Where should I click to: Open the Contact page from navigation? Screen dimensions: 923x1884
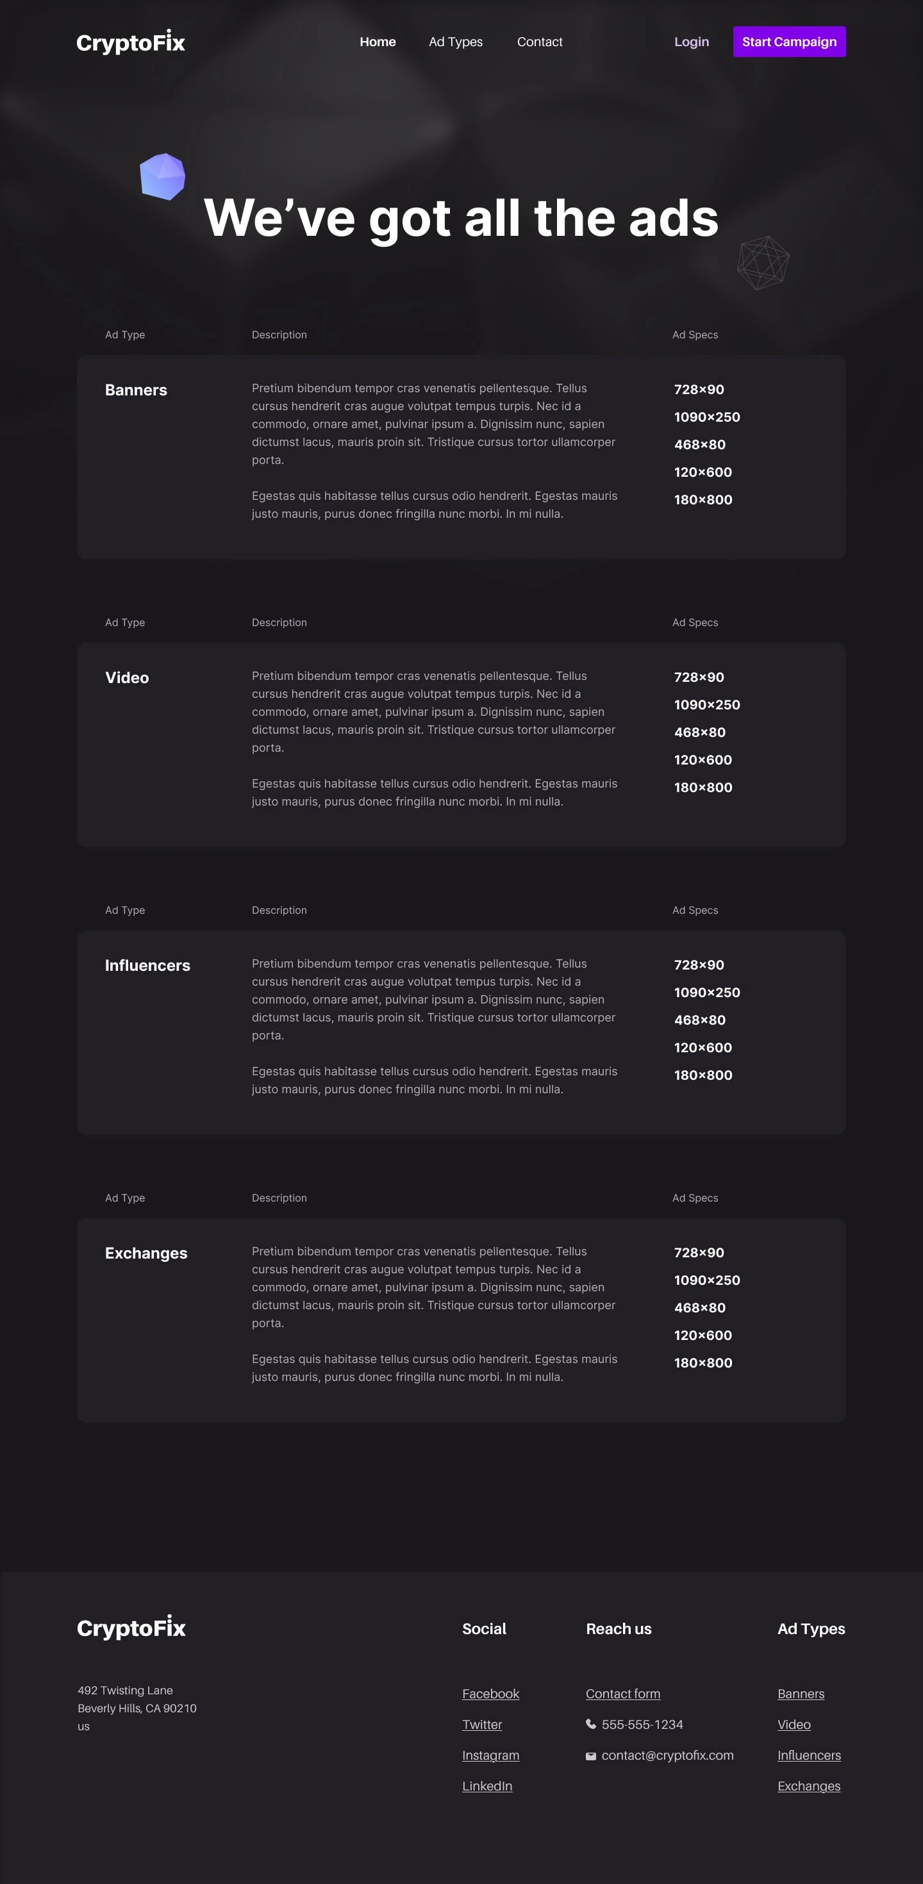pyautogui.click(x=540, y=42)
